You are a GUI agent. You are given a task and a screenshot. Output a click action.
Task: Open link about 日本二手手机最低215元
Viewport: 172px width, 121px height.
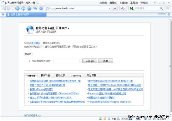click(51, 98)
